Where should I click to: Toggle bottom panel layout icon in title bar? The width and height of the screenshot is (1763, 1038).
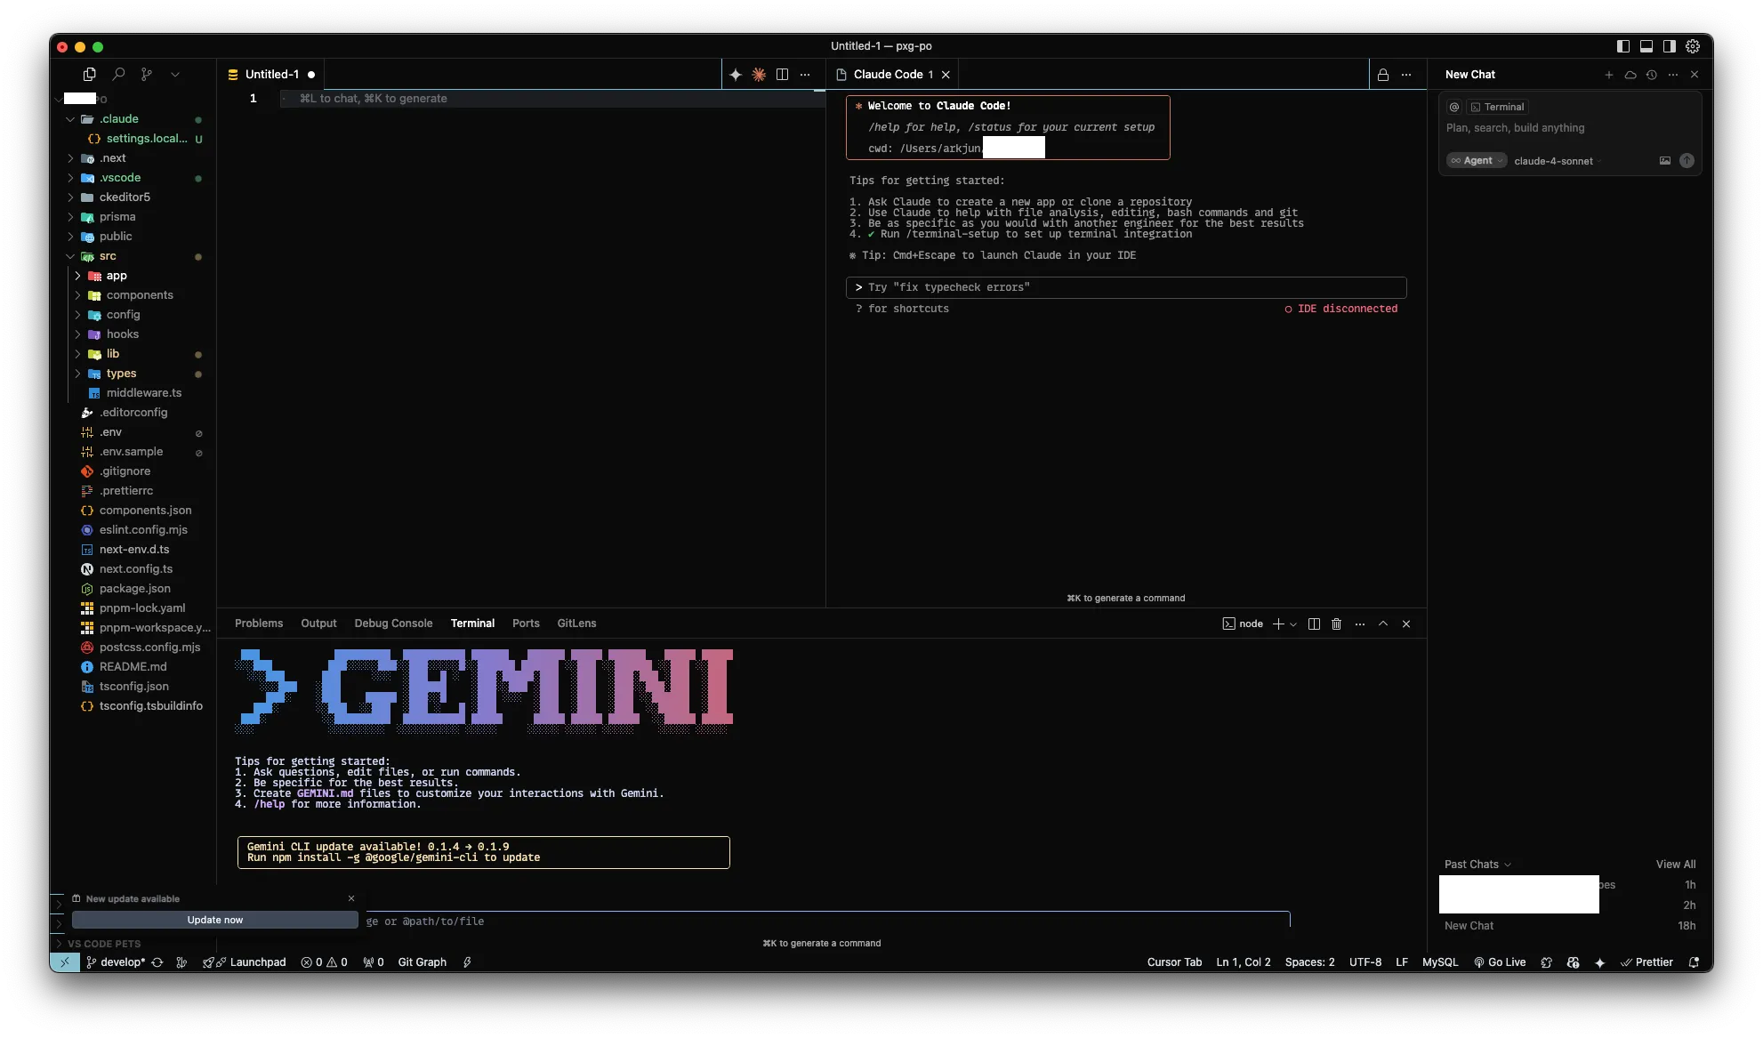1646,46
